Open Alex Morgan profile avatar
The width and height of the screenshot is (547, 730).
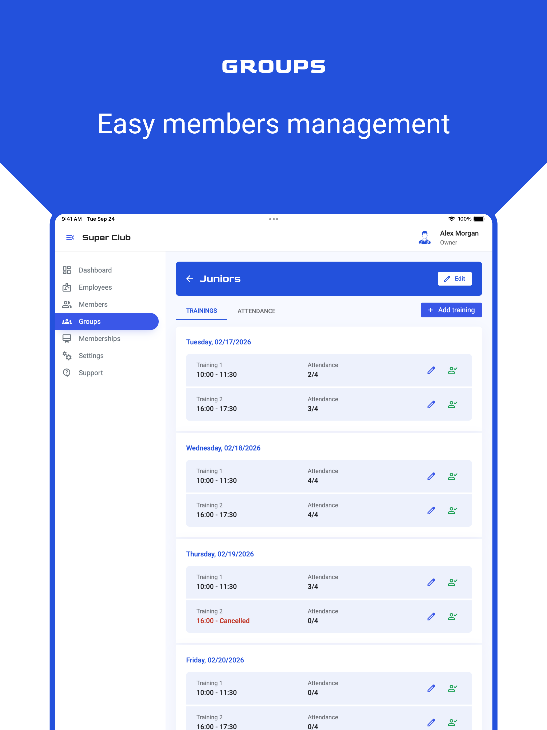pos(425,238)
